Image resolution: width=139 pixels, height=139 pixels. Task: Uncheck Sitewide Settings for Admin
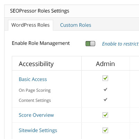105,130
